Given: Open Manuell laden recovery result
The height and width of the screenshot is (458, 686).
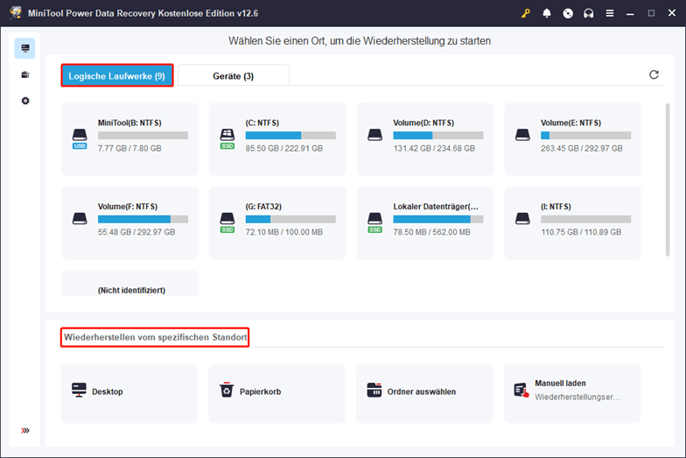Looking at the screenshot, I should 572,394.
